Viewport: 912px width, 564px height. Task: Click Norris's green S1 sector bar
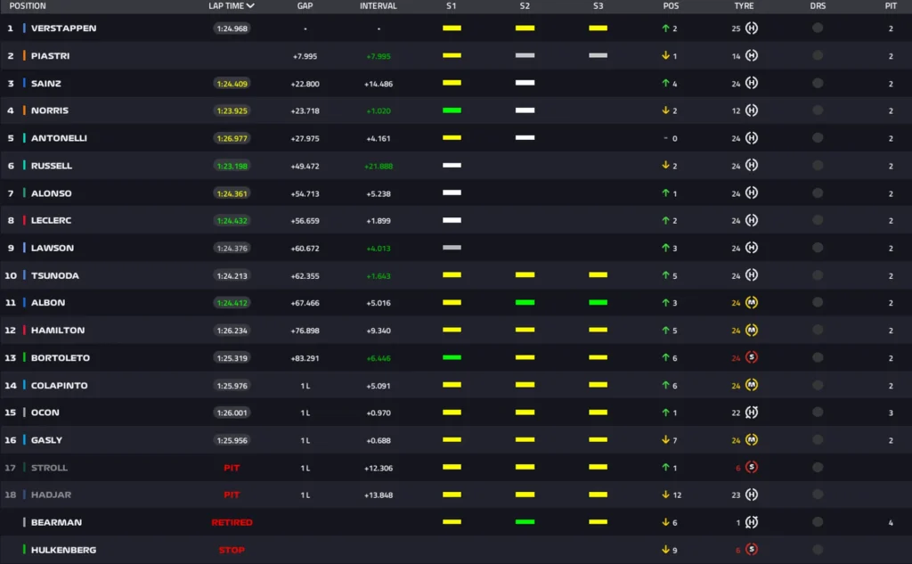pyautogui.click(x=452, y=110)
